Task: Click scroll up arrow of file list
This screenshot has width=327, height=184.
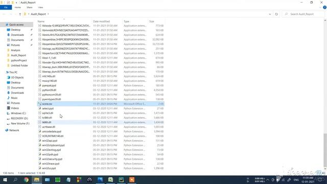Action: point(325,20)
